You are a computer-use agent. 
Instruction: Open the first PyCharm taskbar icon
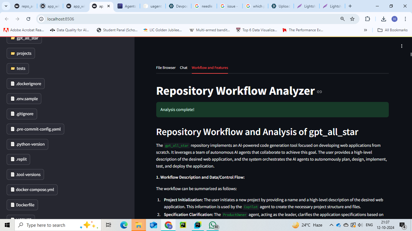[x=183, y=225]
